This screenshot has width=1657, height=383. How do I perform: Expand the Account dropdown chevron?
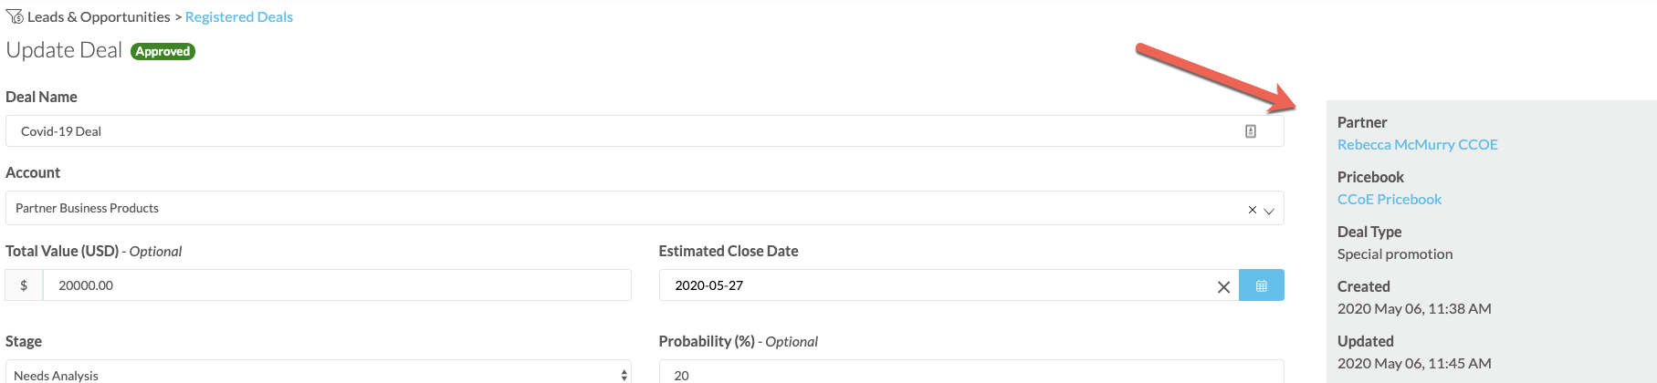(x=1268, y=211)
